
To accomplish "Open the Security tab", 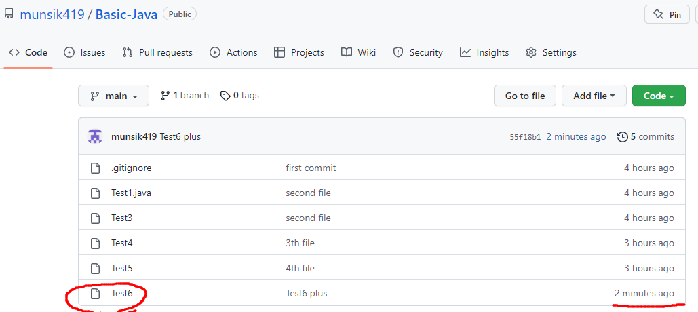I will click(418, 52).
